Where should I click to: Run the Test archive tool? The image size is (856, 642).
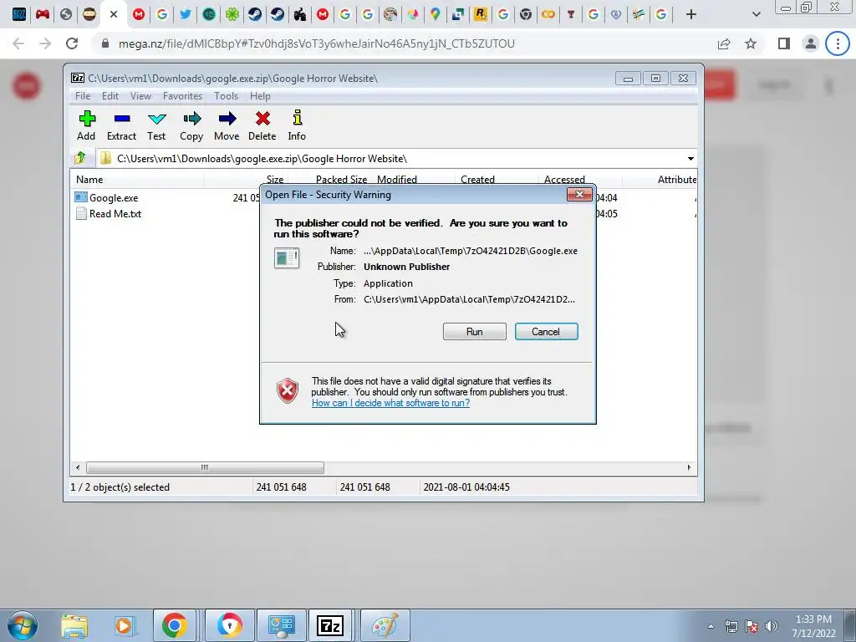tap(156, 125)
